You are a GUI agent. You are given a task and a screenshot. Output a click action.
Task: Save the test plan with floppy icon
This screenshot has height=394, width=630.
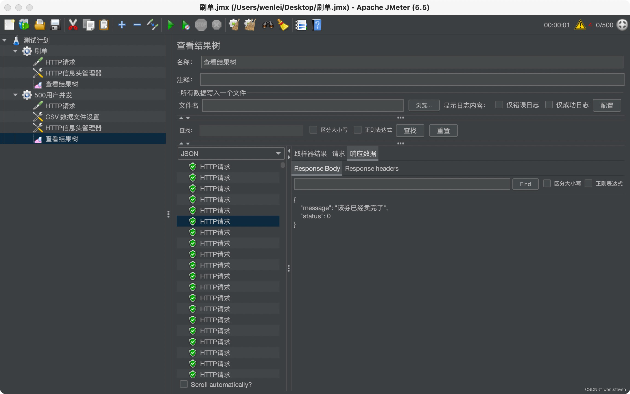[56, 25]
